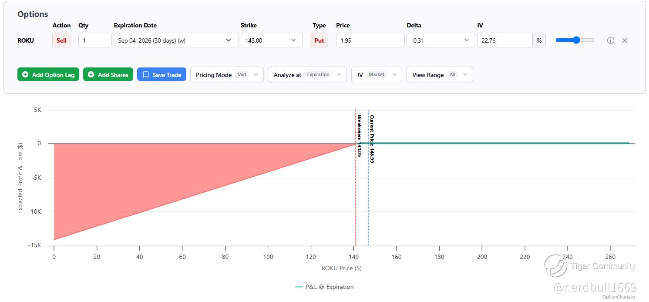This screenshot has width=649, height=302.
Task: Click Add Option Leg button
Action: (48, 74)
